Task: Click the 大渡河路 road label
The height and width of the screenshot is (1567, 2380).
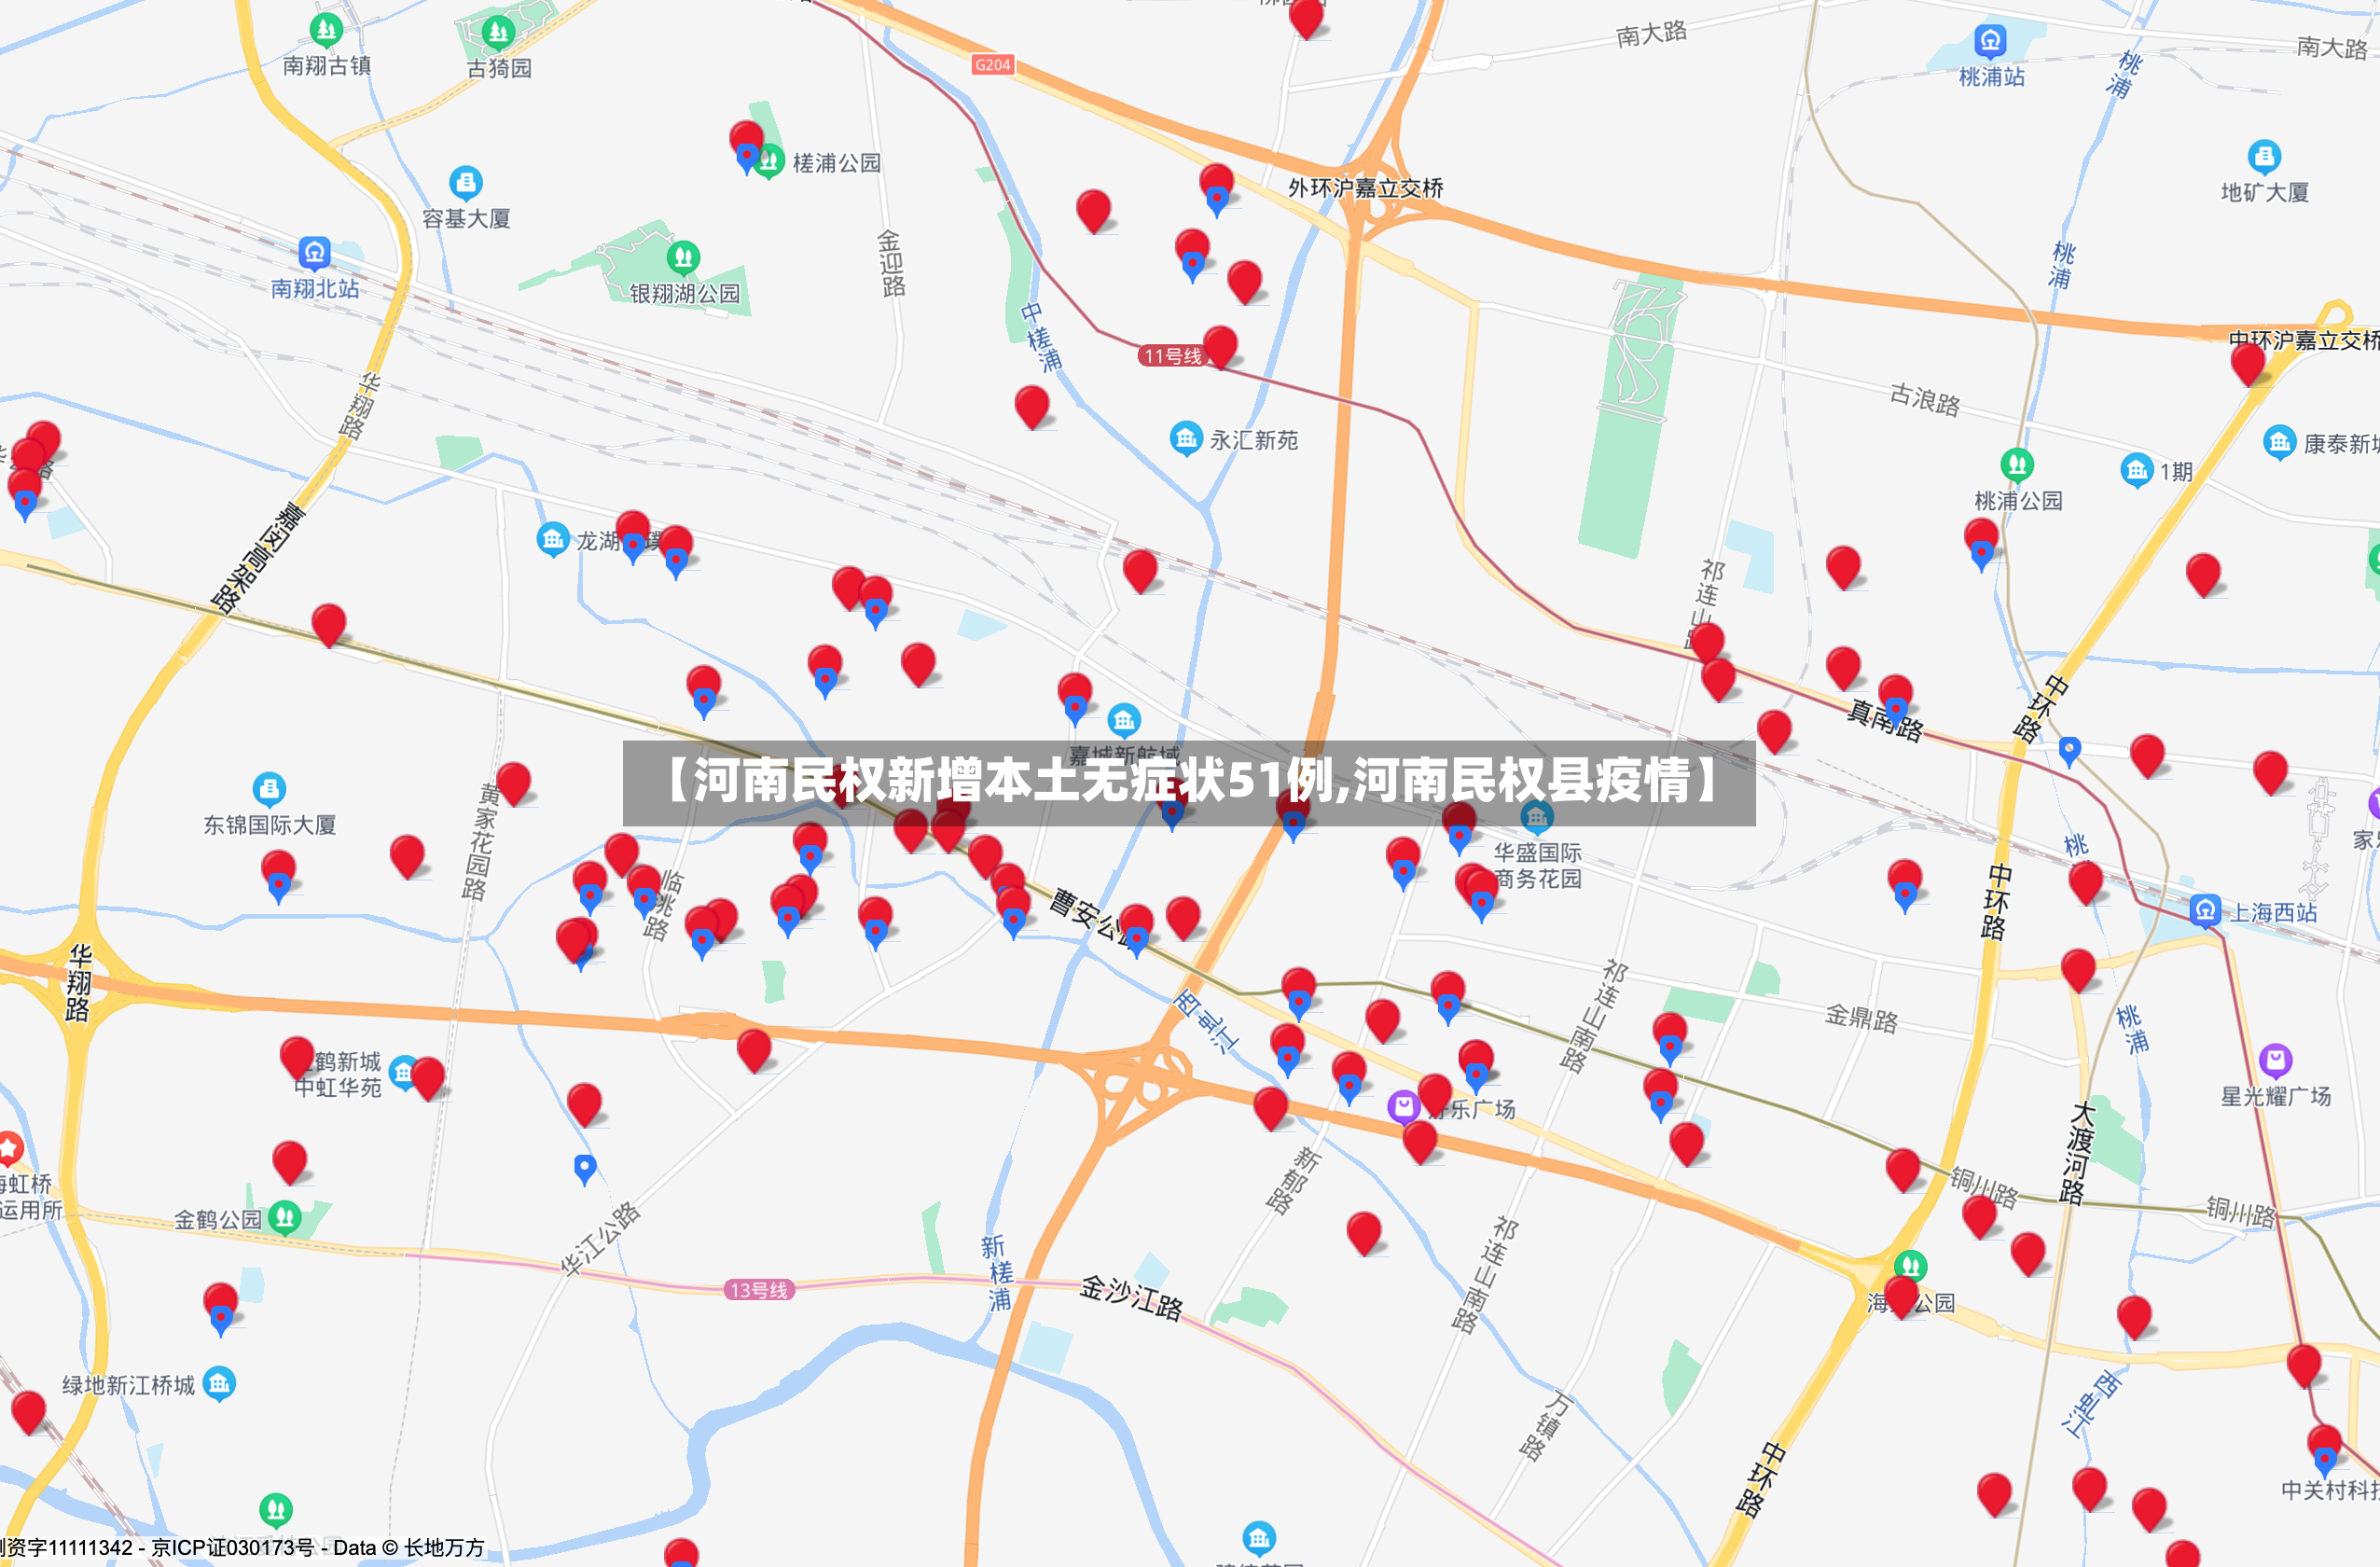Action: (x=2077, y=1152)
